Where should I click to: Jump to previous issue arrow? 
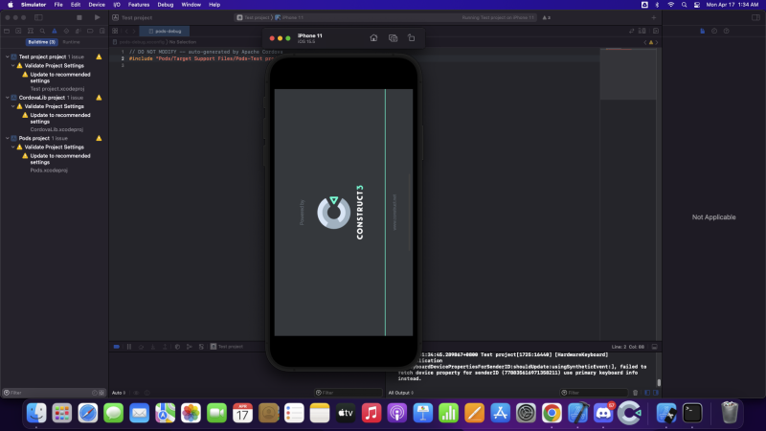pyautogui.click(x=644, y=42)
